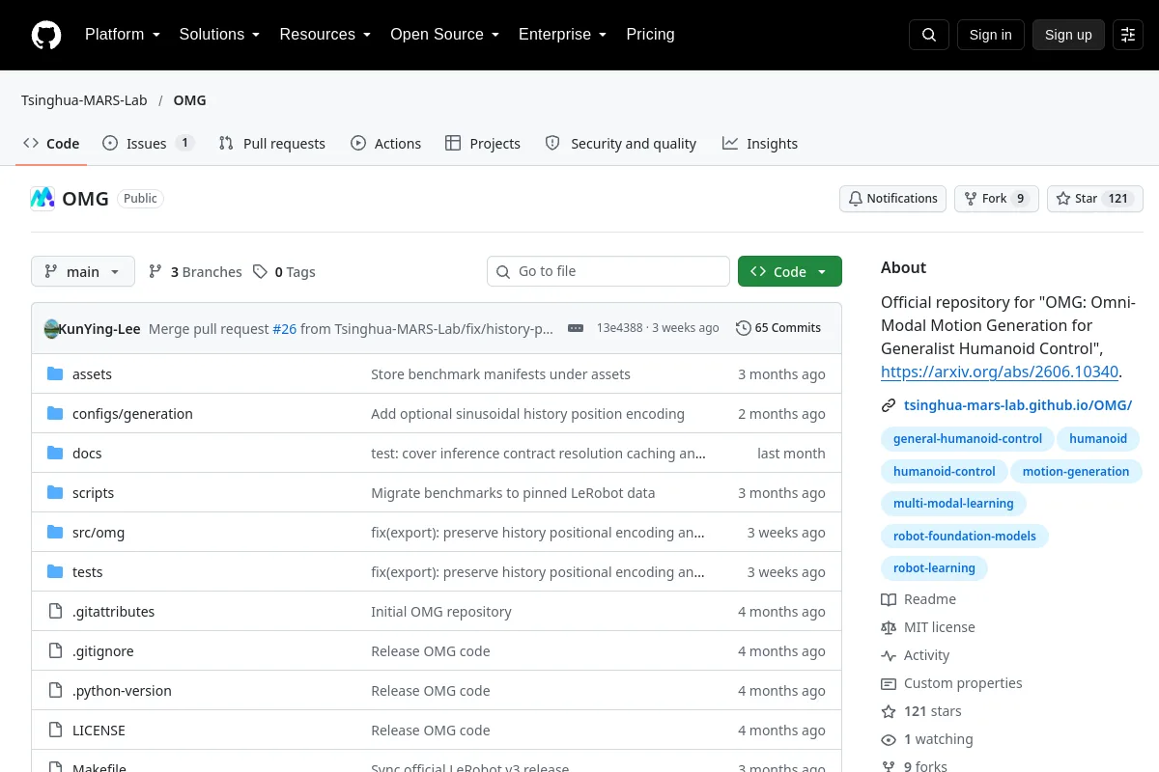Click the Readme book icon
This screenshot has width=1159, height=772.
pos(889,599)
